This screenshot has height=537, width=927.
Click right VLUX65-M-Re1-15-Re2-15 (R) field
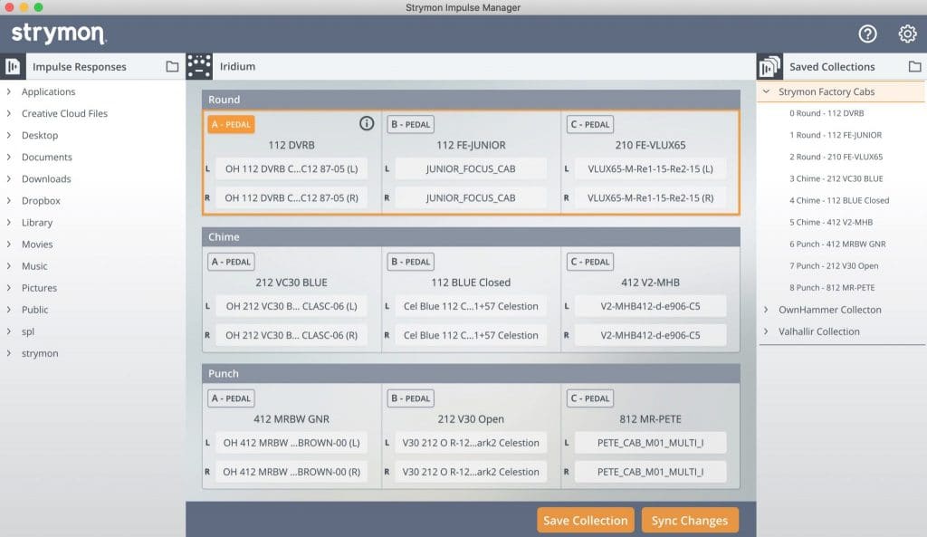[650, 197]
